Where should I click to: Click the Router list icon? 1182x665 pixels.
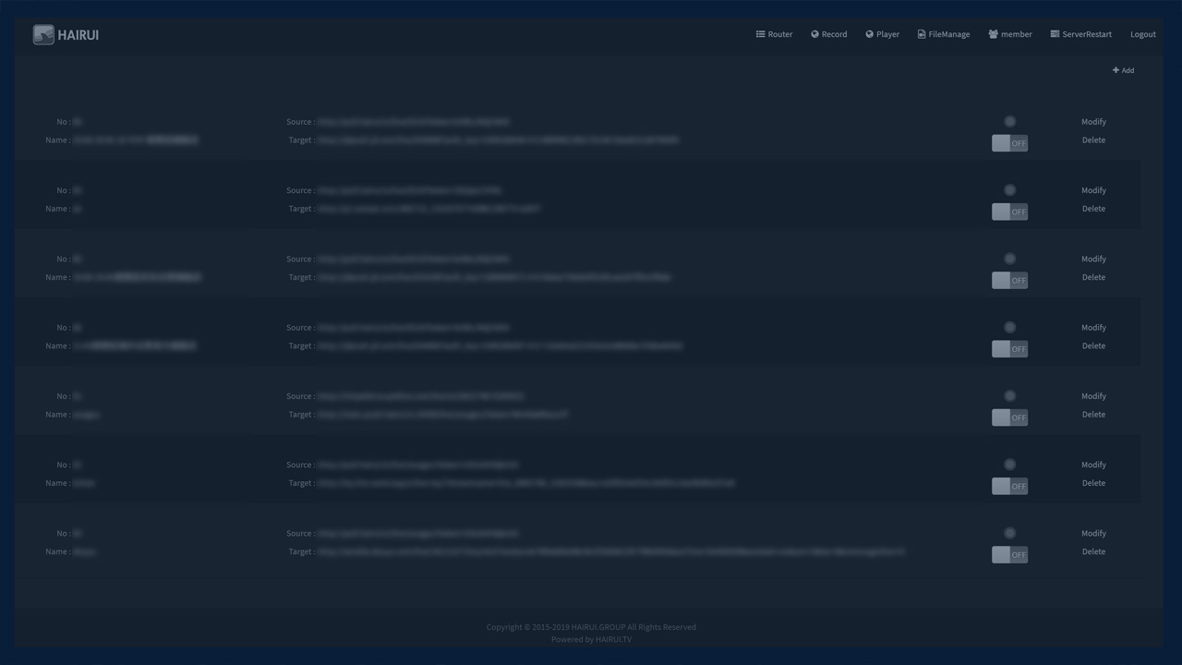point(760,34)
